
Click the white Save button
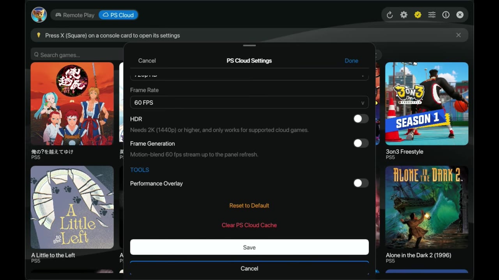249,247
